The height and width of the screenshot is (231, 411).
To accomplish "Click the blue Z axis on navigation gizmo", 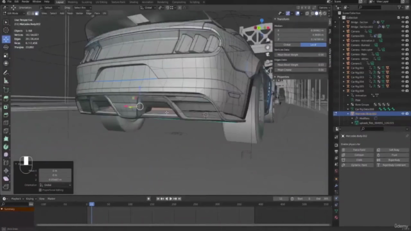I will (261, 21).
